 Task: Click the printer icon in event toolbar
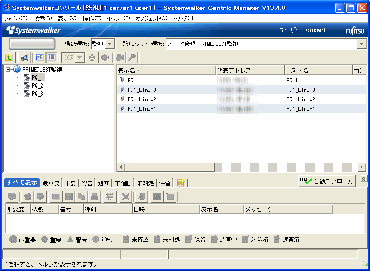[94, 197]
